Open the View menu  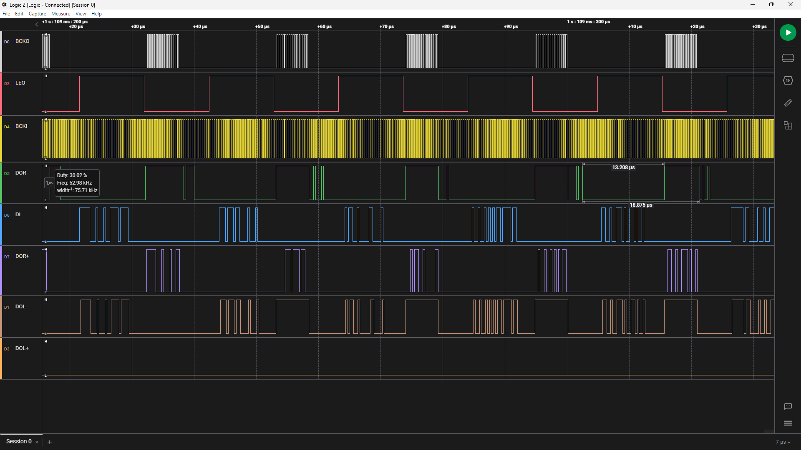[x=81, y=14]
